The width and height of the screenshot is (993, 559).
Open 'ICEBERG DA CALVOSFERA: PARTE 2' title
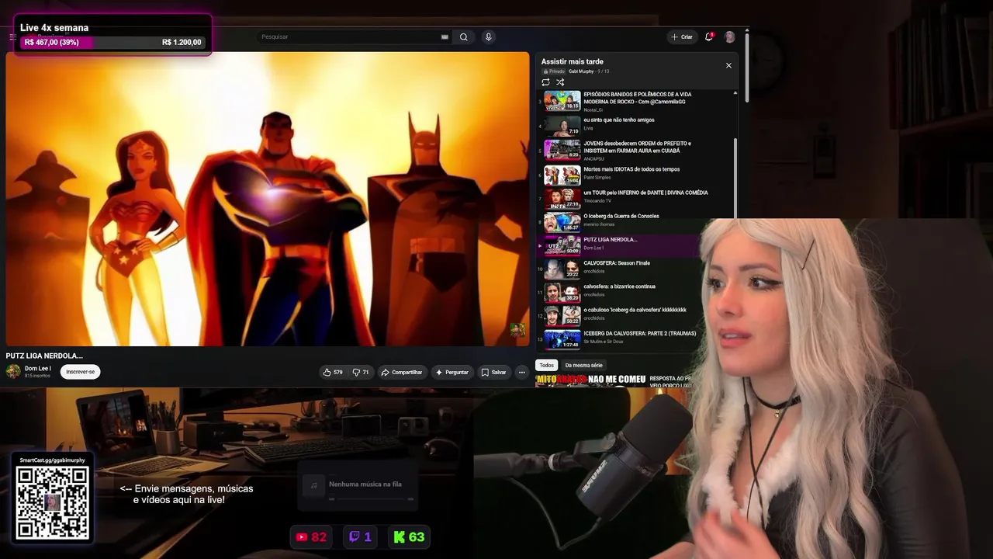[x=639, y=333]
